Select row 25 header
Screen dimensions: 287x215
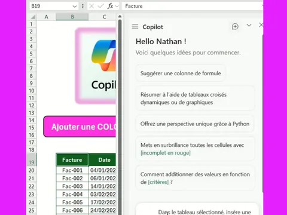tap(32, 210)
